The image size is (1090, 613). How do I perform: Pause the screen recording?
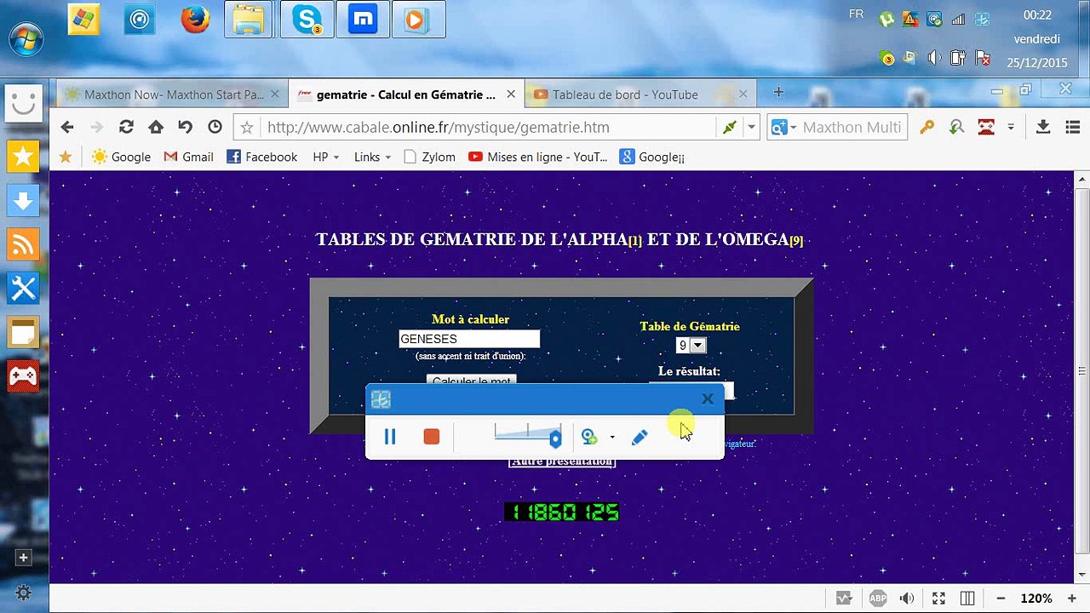coord(390,437)
